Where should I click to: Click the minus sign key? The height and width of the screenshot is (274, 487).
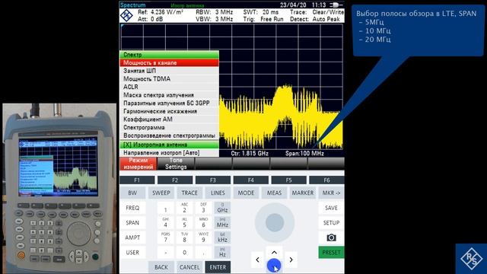point(166,253)
